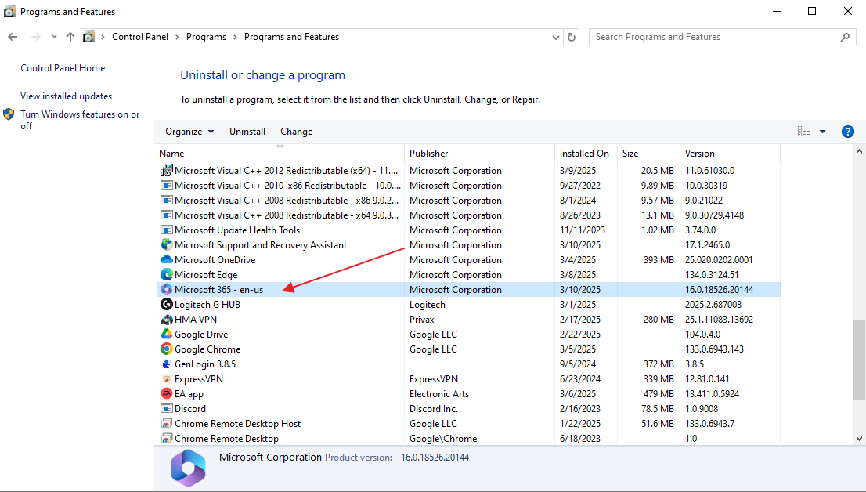Click the EA app icon

pyautogui.click(x=166, y=394)
